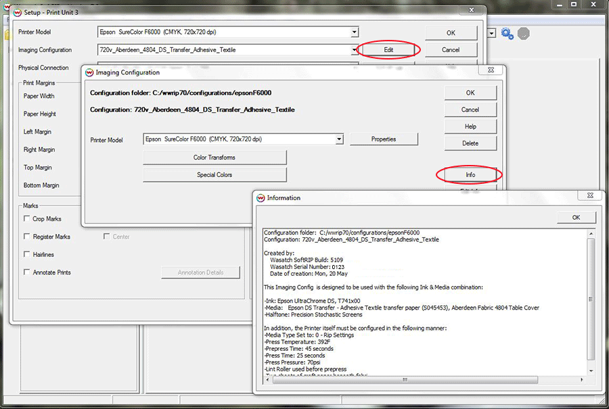
Task: Click OK in Imaging Configuration dialog
Action: pyautogui.click(x=470, y=93)
